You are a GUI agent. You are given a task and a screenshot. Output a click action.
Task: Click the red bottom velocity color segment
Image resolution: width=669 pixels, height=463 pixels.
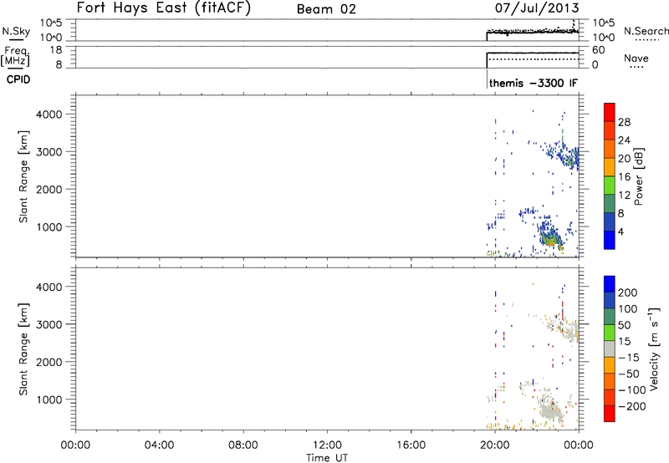[610, 414]
